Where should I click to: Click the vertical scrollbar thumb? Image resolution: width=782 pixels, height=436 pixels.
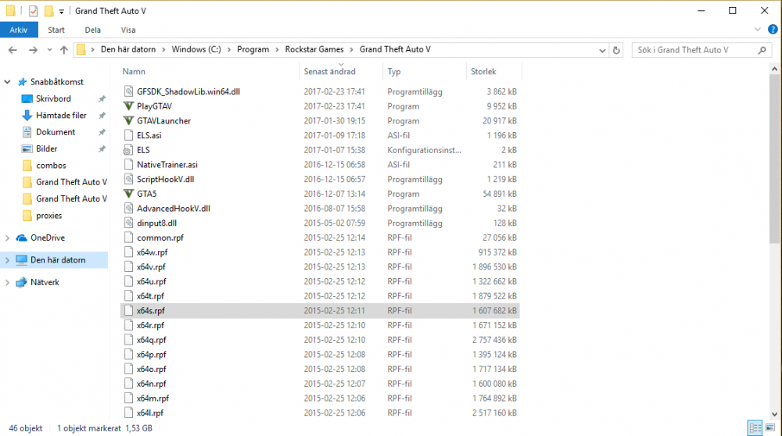click(774, 159)
